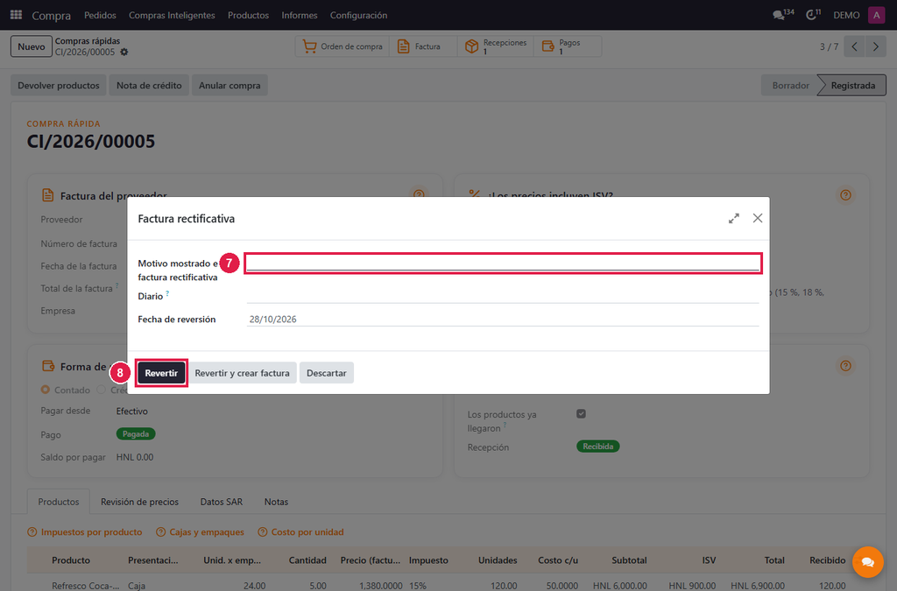Image resolution: width=897 pixels, height=591 pixels.
Task: Go to previous record arrow
Action: pyautogui.click(x=854, y=46)
